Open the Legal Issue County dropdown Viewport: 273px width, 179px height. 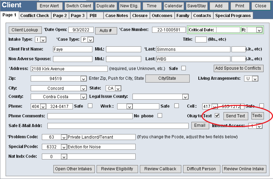tap(185, 97)
